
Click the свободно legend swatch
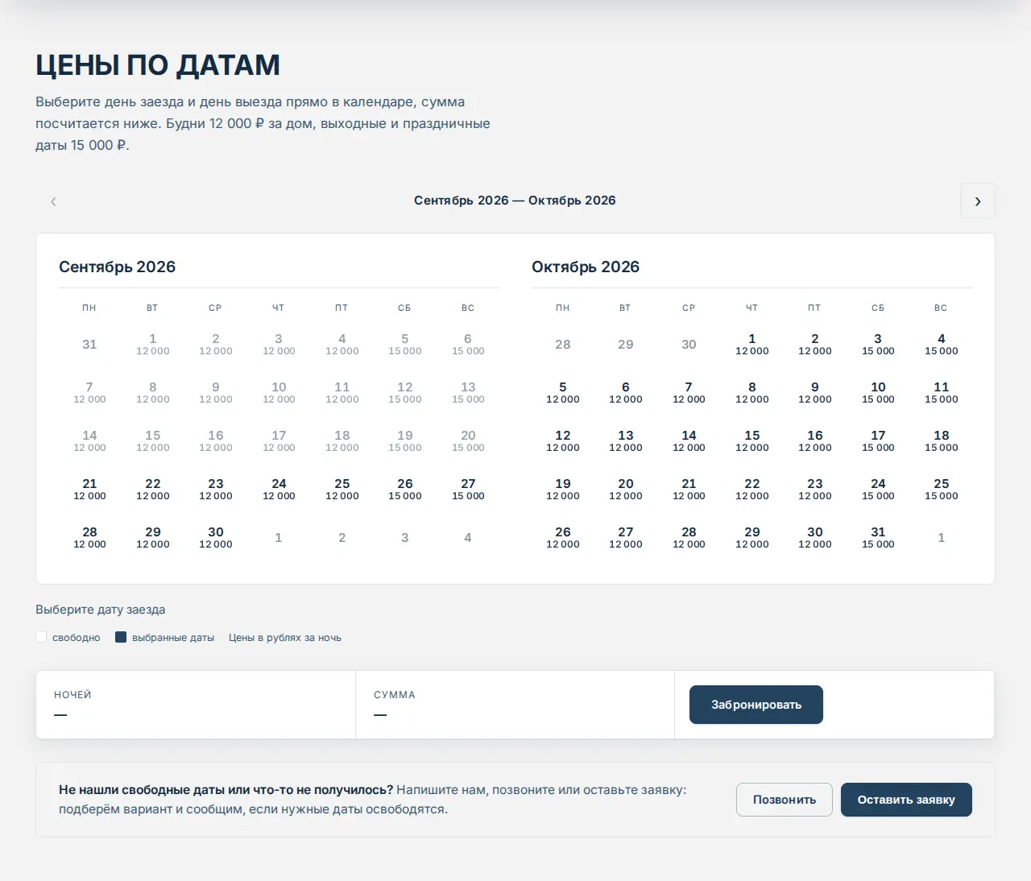point(41,637)
